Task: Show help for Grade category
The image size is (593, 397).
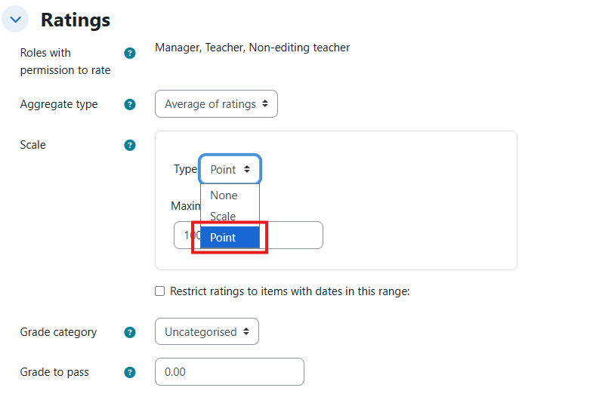Action: click(x=130, y=332)
